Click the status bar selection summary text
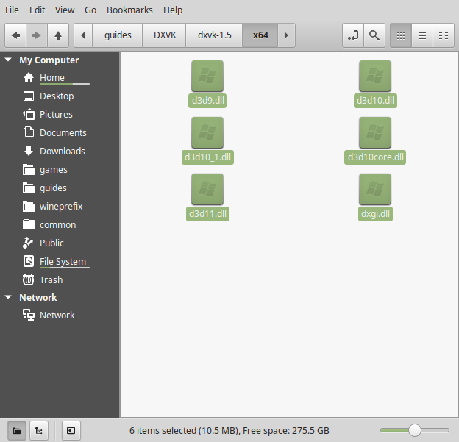459x442 pixels. (x=230, y=430)
